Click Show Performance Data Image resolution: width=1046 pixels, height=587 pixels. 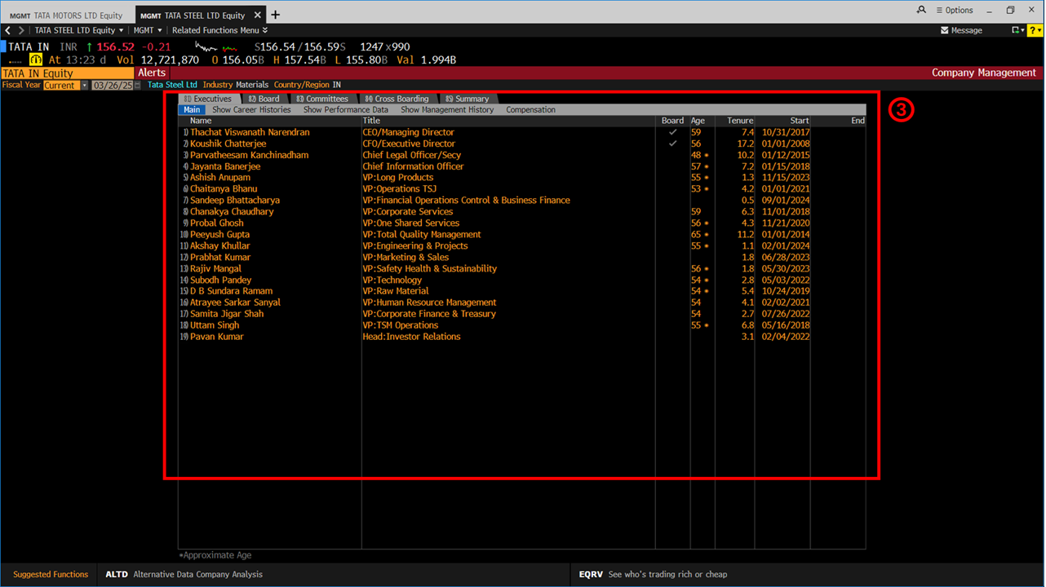[346, 109]
